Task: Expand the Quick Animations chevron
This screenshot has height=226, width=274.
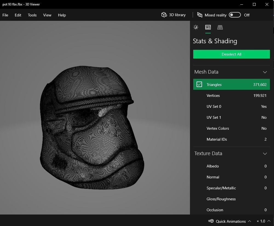Action: 250,221
